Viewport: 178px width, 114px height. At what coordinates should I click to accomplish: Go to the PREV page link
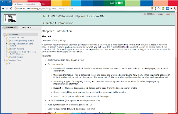click(160, 14)
